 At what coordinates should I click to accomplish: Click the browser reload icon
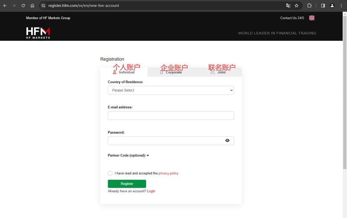click(x=23, y=6)
